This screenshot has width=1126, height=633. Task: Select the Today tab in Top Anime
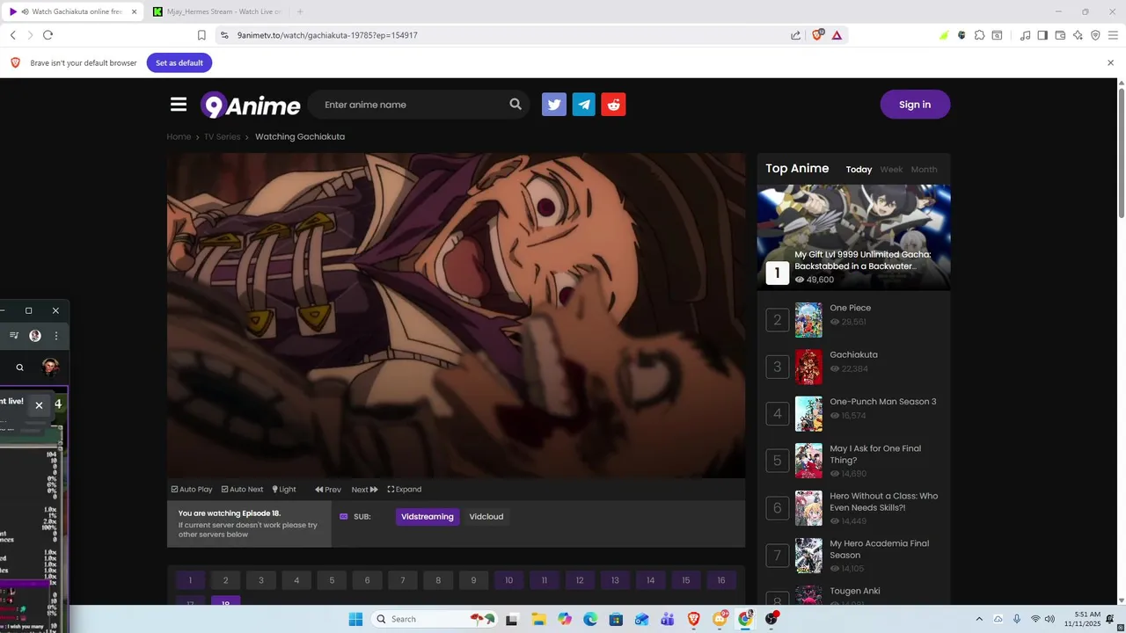click(859, 170)
